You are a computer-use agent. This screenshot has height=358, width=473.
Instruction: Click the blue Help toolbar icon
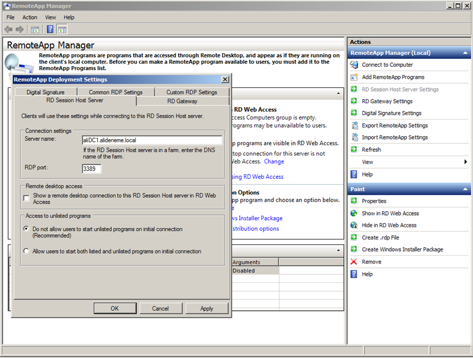[x=50, y=29]
